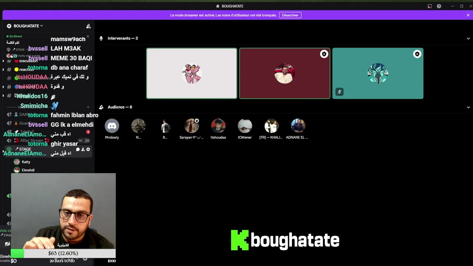Viewport: 473px width, 266px height.
Task: Click plus icon to add voice channel
Action: [x=88, y=107]
